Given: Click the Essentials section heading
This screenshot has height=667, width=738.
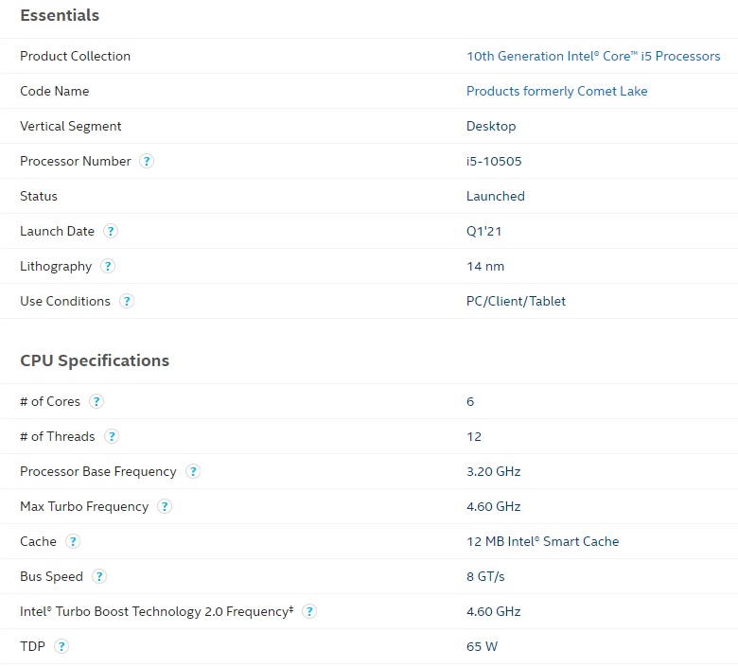Looking at the screenshot, I should (x=60, y=15).
